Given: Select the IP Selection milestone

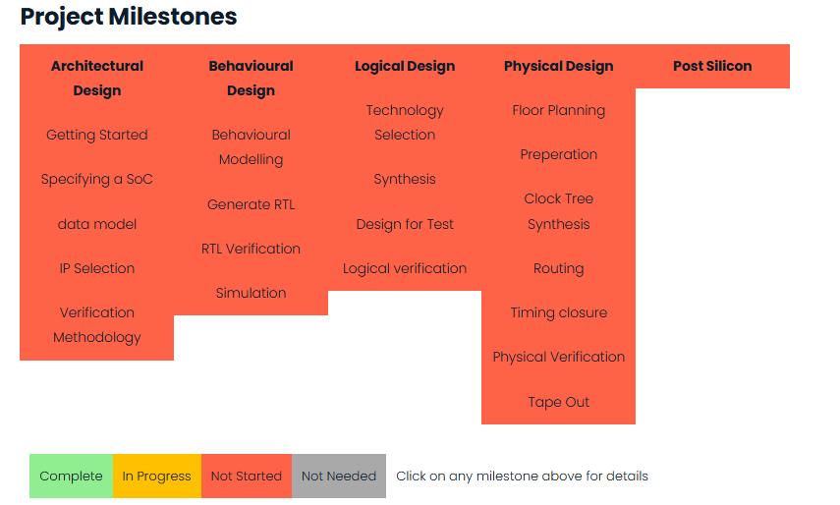Looking at the screenshot, I should click(97, 268).
